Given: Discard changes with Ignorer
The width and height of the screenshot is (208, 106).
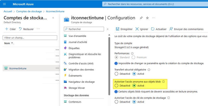Looking at the screenshot, I should (x=142, y=29).
